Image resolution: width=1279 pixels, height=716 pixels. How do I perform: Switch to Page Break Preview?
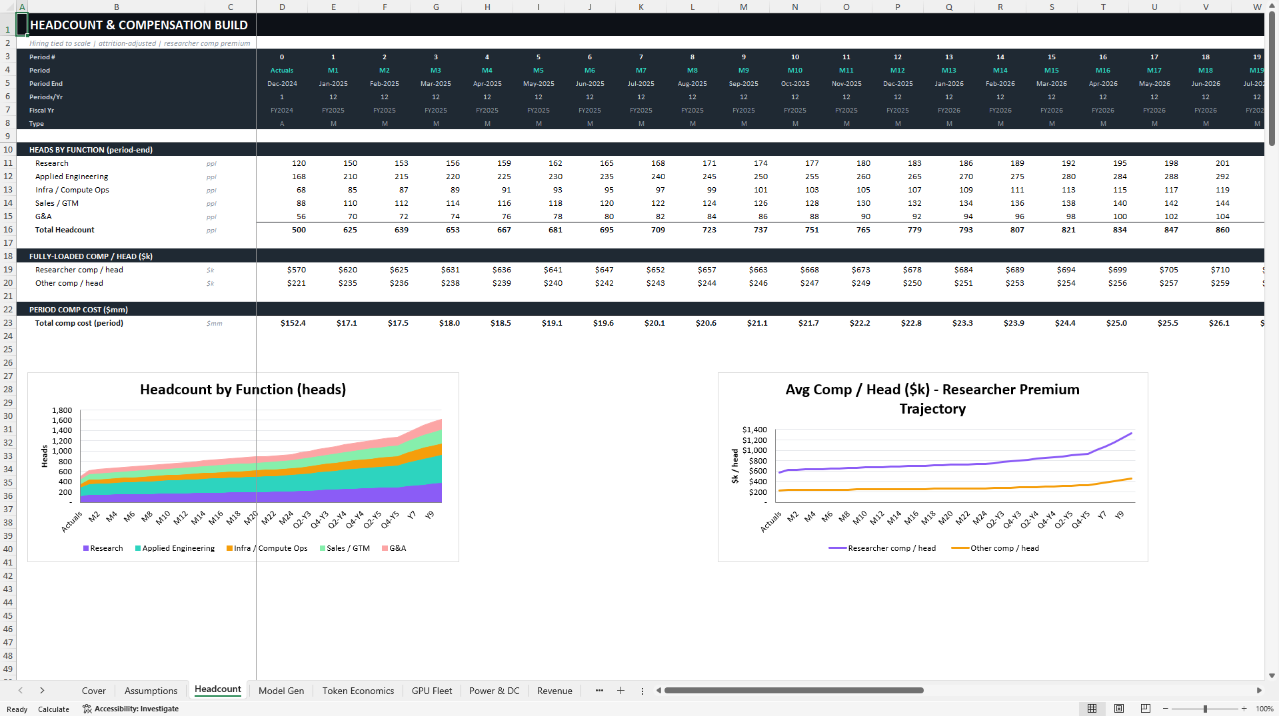pyautogui.click(x=1146, y=709)
